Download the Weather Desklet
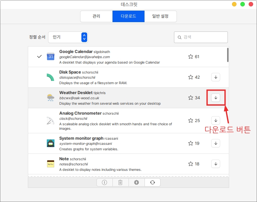This screenshot has height=202, width=257. click(216, 98)
